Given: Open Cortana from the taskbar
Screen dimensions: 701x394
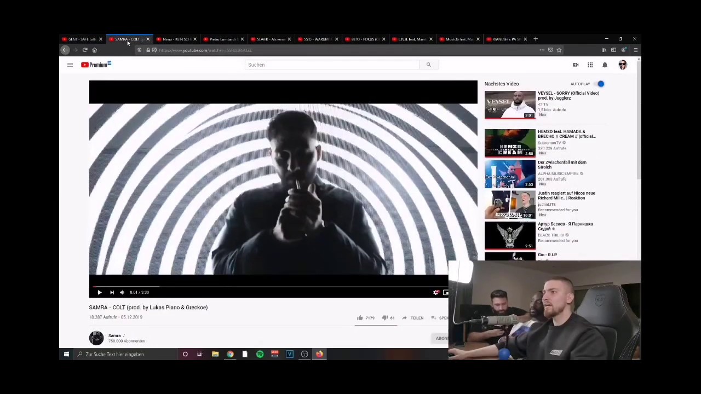Looking at the screenshot, I should point(185,354).
